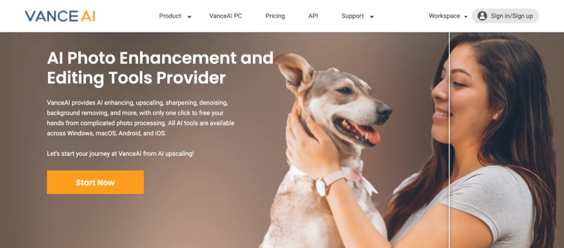Click the AI Photo Enhancement headline

pyautogui.click(x=160, y=68)
